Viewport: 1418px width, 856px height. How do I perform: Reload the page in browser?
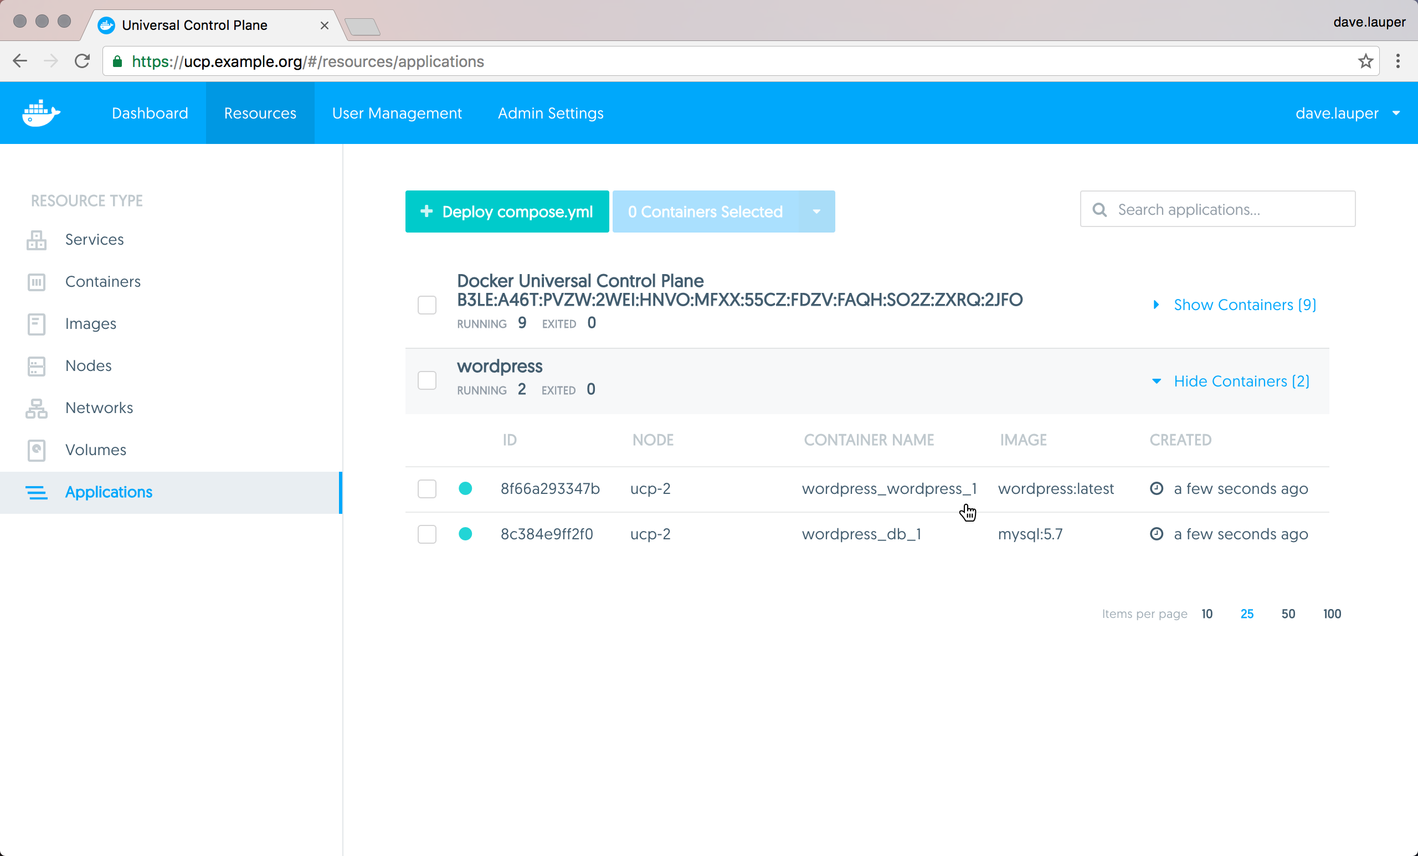coord(83,61)
